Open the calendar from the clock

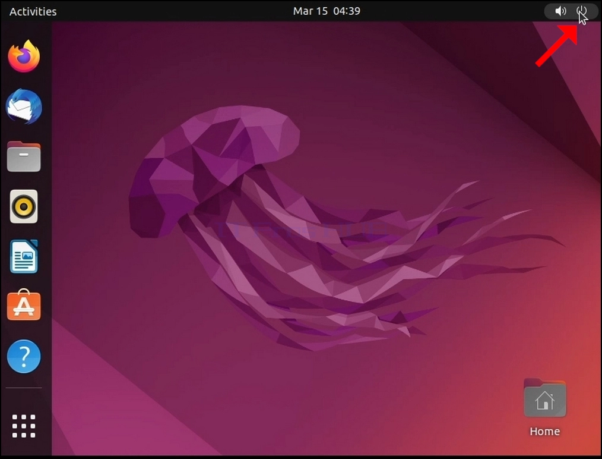(x=327, y=11)
